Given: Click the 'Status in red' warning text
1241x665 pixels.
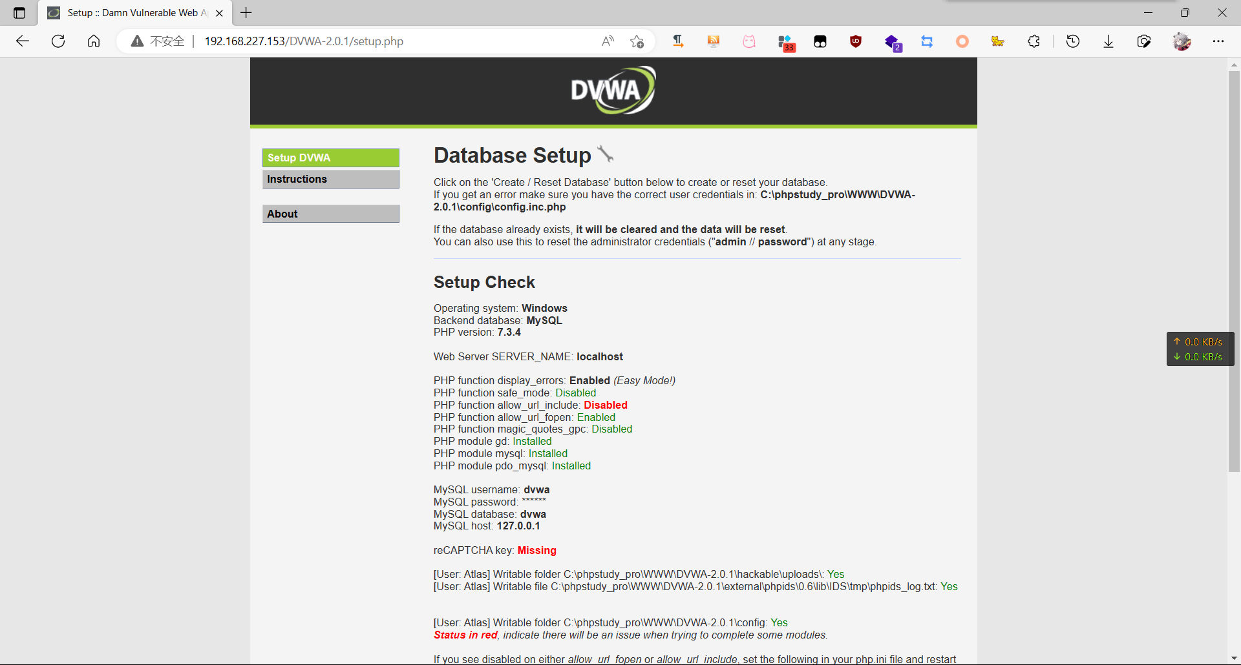Looking at the screenshot, I should (465, 635).
